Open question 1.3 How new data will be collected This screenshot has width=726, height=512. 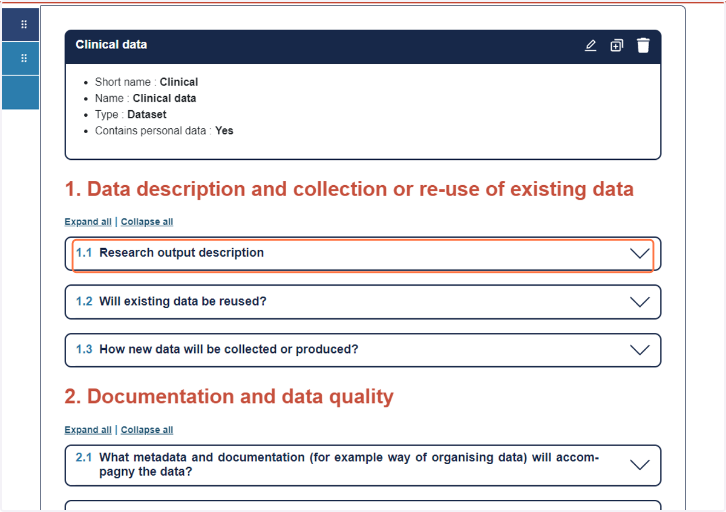[x=363, y=350]
